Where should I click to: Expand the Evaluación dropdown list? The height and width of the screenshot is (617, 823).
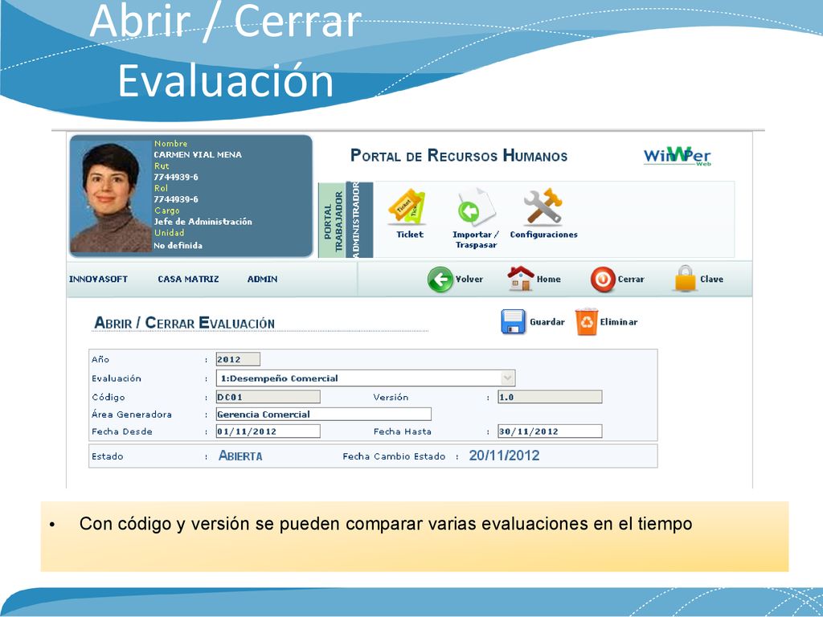507,378
